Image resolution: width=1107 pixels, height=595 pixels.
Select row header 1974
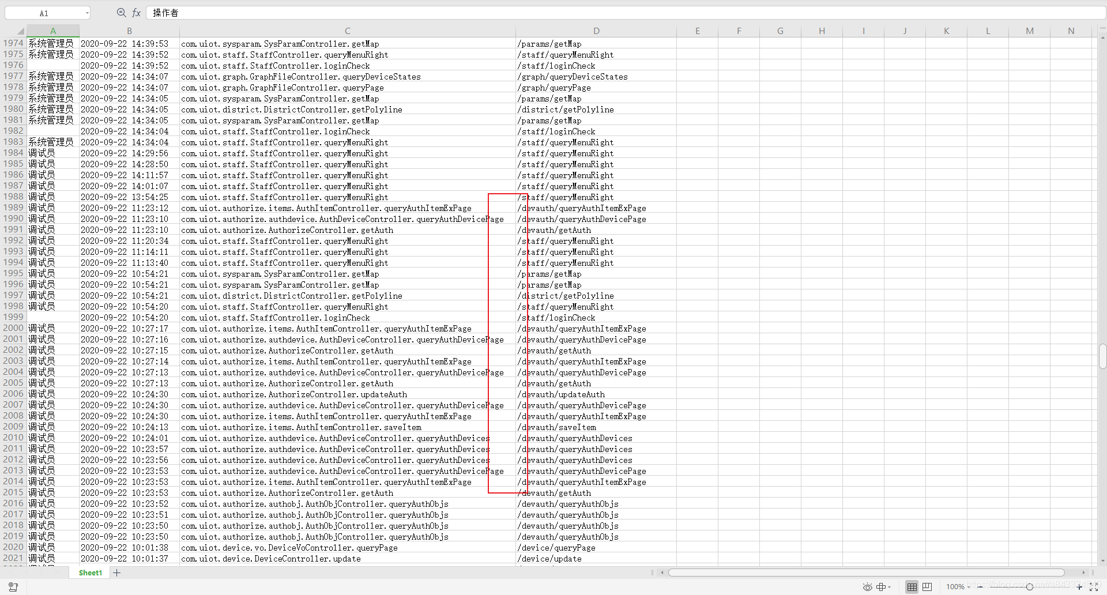(x=13, y=43)
